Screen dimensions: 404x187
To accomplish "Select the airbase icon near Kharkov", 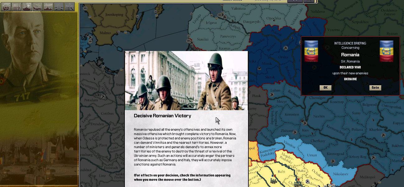I will coord(383,136).
